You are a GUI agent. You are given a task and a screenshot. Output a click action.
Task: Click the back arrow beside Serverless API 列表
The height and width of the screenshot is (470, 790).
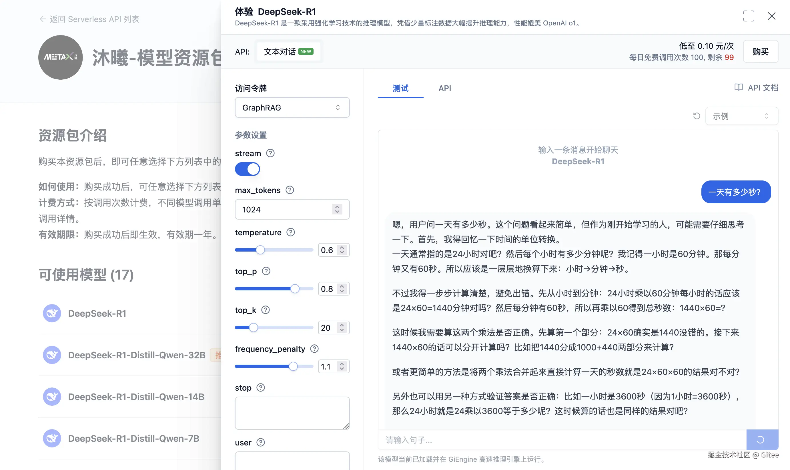43,19
